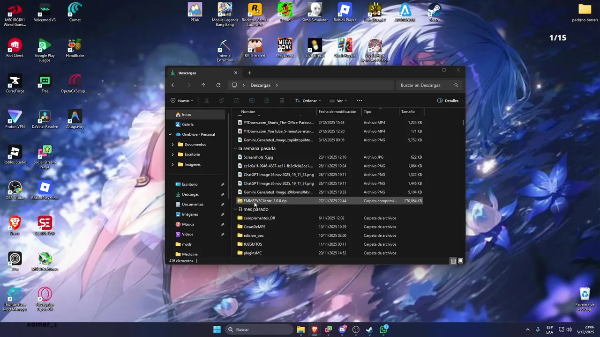Click the taskbar Buscar search box
This screenshot has width=600, height=337.
[x=260, y=330]
